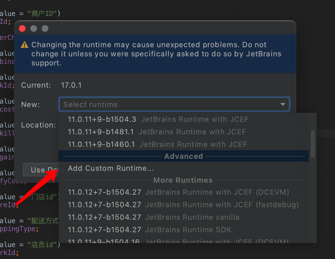The width and height of the screenshot is (335, 259).
Task: Close the dialog with red button
Action: click(22, 28)
